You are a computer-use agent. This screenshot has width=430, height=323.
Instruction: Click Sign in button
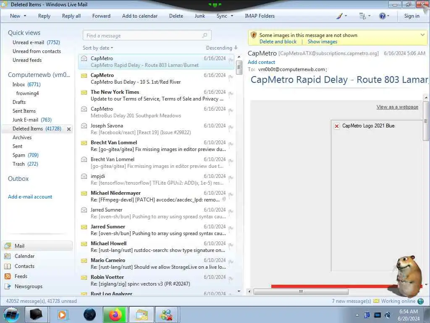412,16
